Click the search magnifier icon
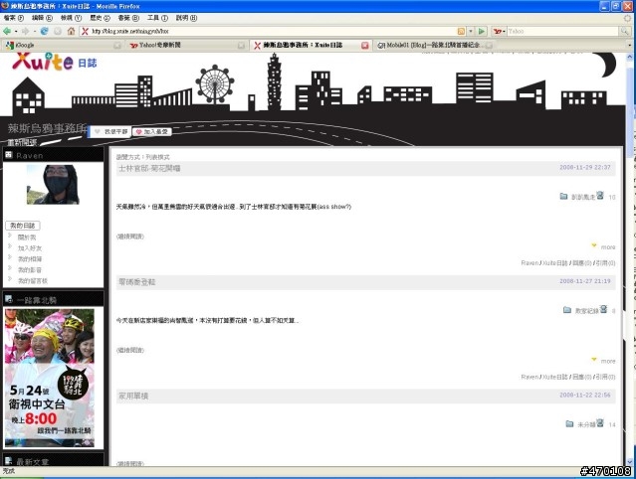 coord(624,31)
